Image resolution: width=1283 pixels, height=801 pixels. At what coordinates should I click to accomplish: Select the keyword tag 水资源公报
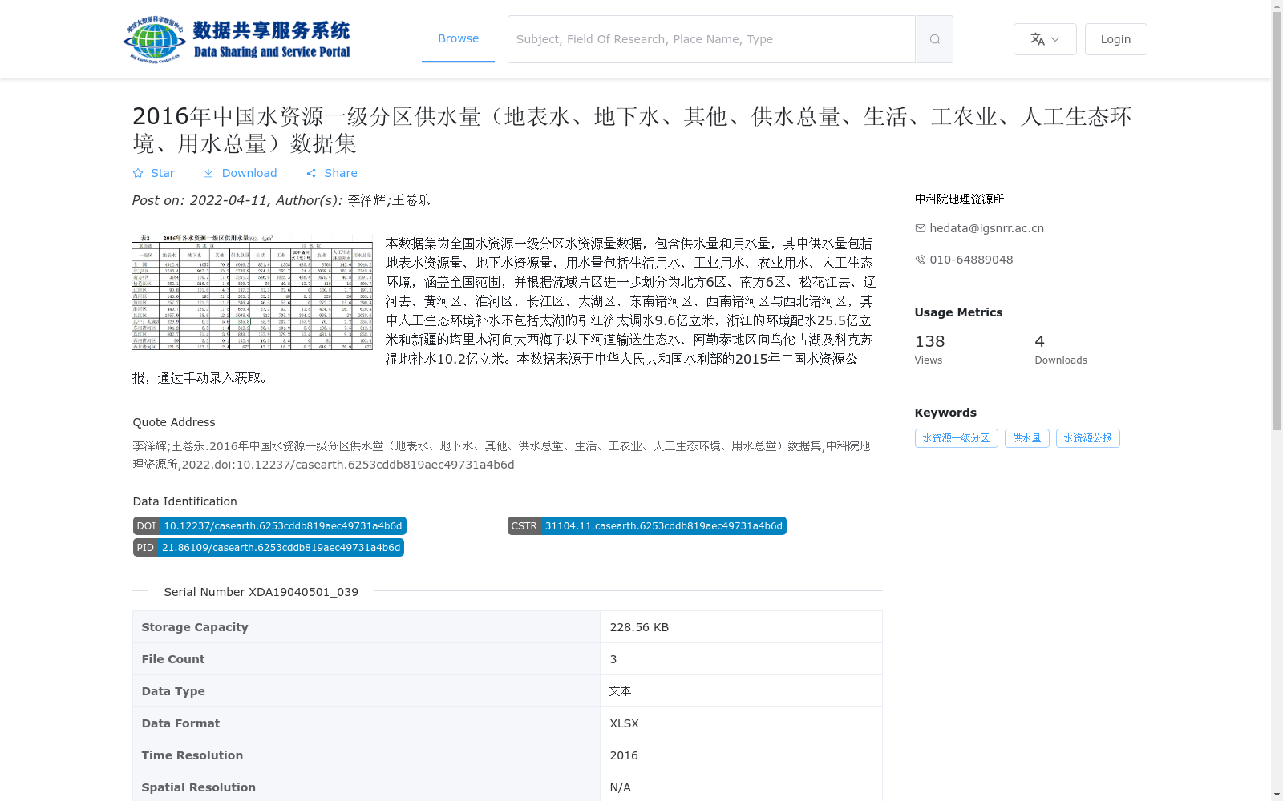pyautogui.click(x=1087, y=438)
